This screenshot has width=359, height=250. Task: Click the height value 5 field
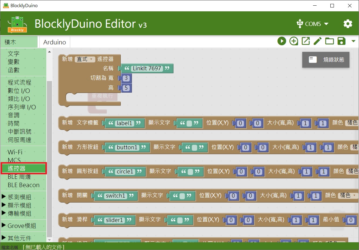point(127,88)
